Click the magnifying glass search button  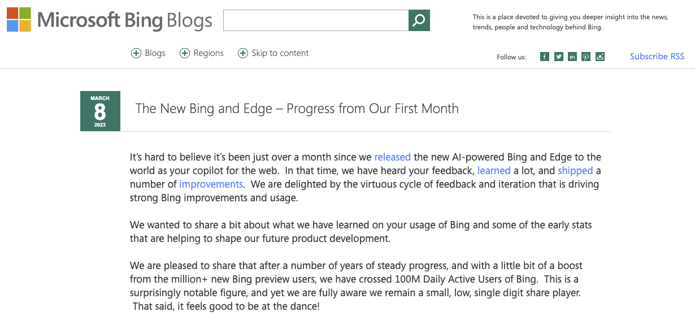[x=419, y=20]
